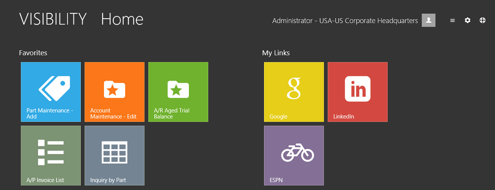The width and height of the screenshot is (495, 190).
Task: Open the Google link tile
Action: tap(294, 92)
